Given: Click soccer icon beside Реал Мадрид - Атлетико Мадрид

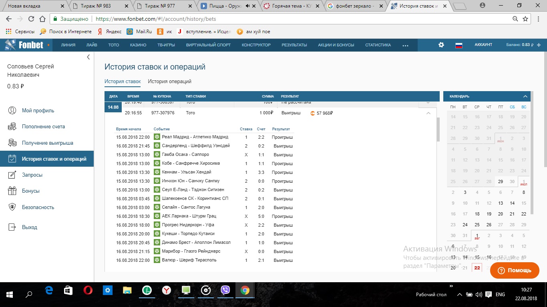Looking at the screenshot, I should pyautogui.click(x=157, y=137).
